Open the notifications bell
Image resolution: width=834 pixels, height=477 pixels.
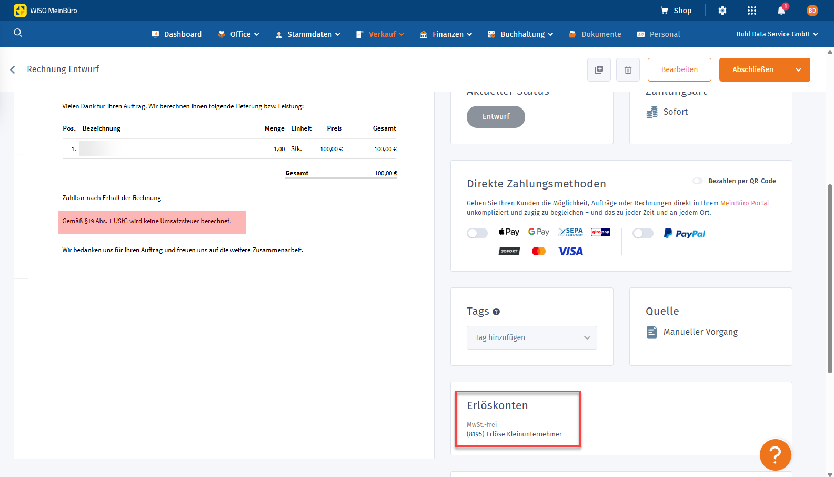click(781, 11)
